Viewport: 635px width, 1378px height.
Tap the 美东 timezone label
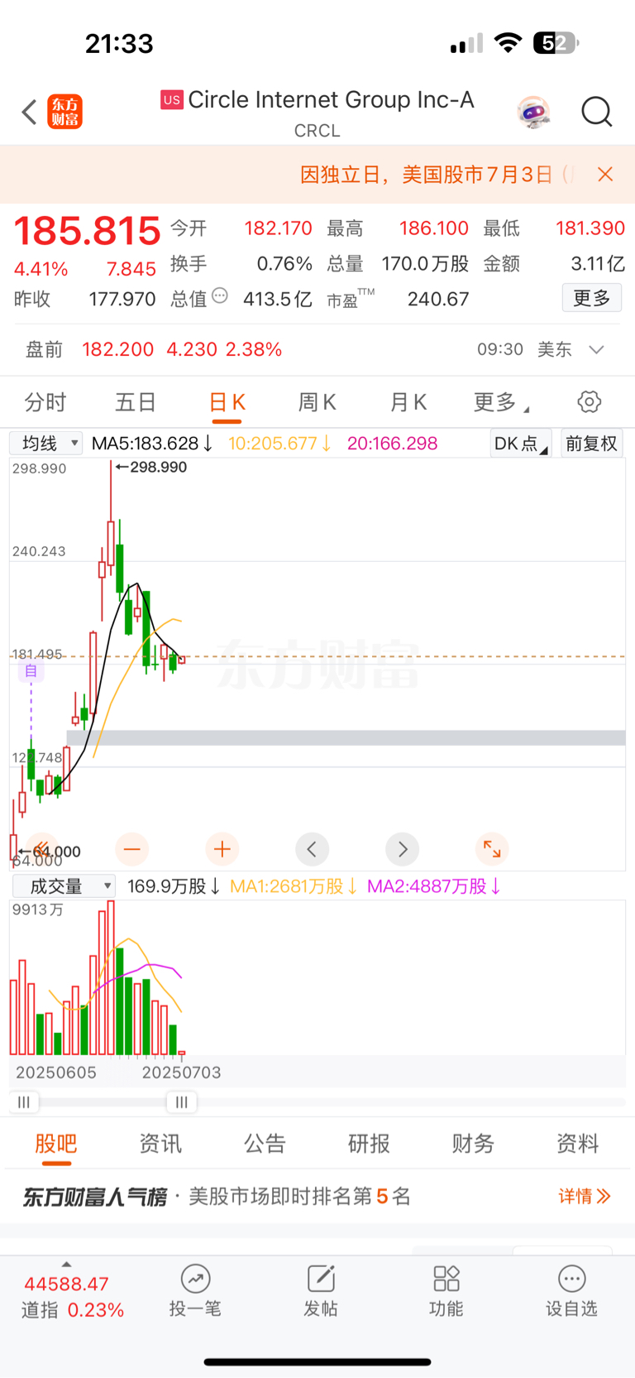554,349
